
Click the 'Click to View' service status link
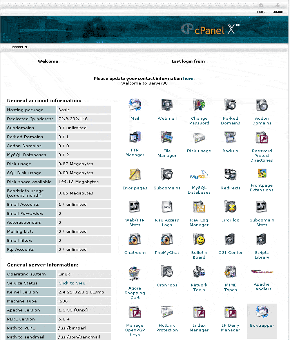[x=72, y=283]
